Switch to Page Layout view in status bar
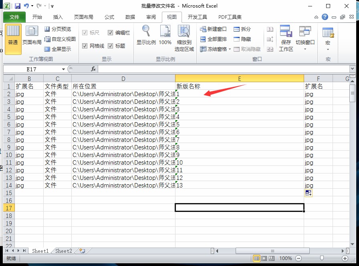The height and width of the screenshot is (266, 359). point(264,258)
